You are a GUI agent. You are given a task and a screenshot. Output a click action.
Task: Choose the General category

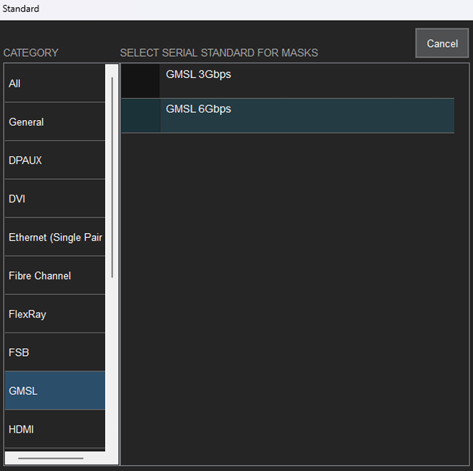pos(55,121)
